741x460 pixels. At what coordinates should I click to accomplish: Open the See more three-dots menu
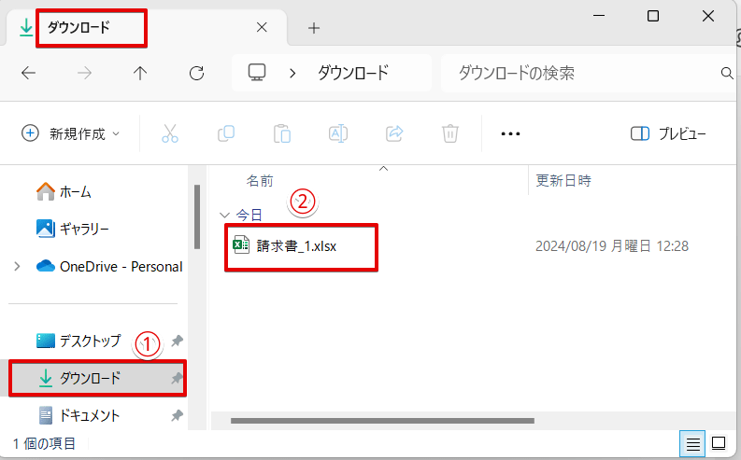[x=510, y=134]
